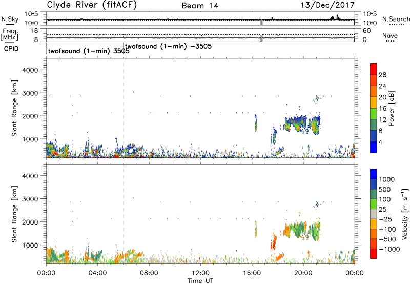Click the "28" value on power color bar

[382, 75]
